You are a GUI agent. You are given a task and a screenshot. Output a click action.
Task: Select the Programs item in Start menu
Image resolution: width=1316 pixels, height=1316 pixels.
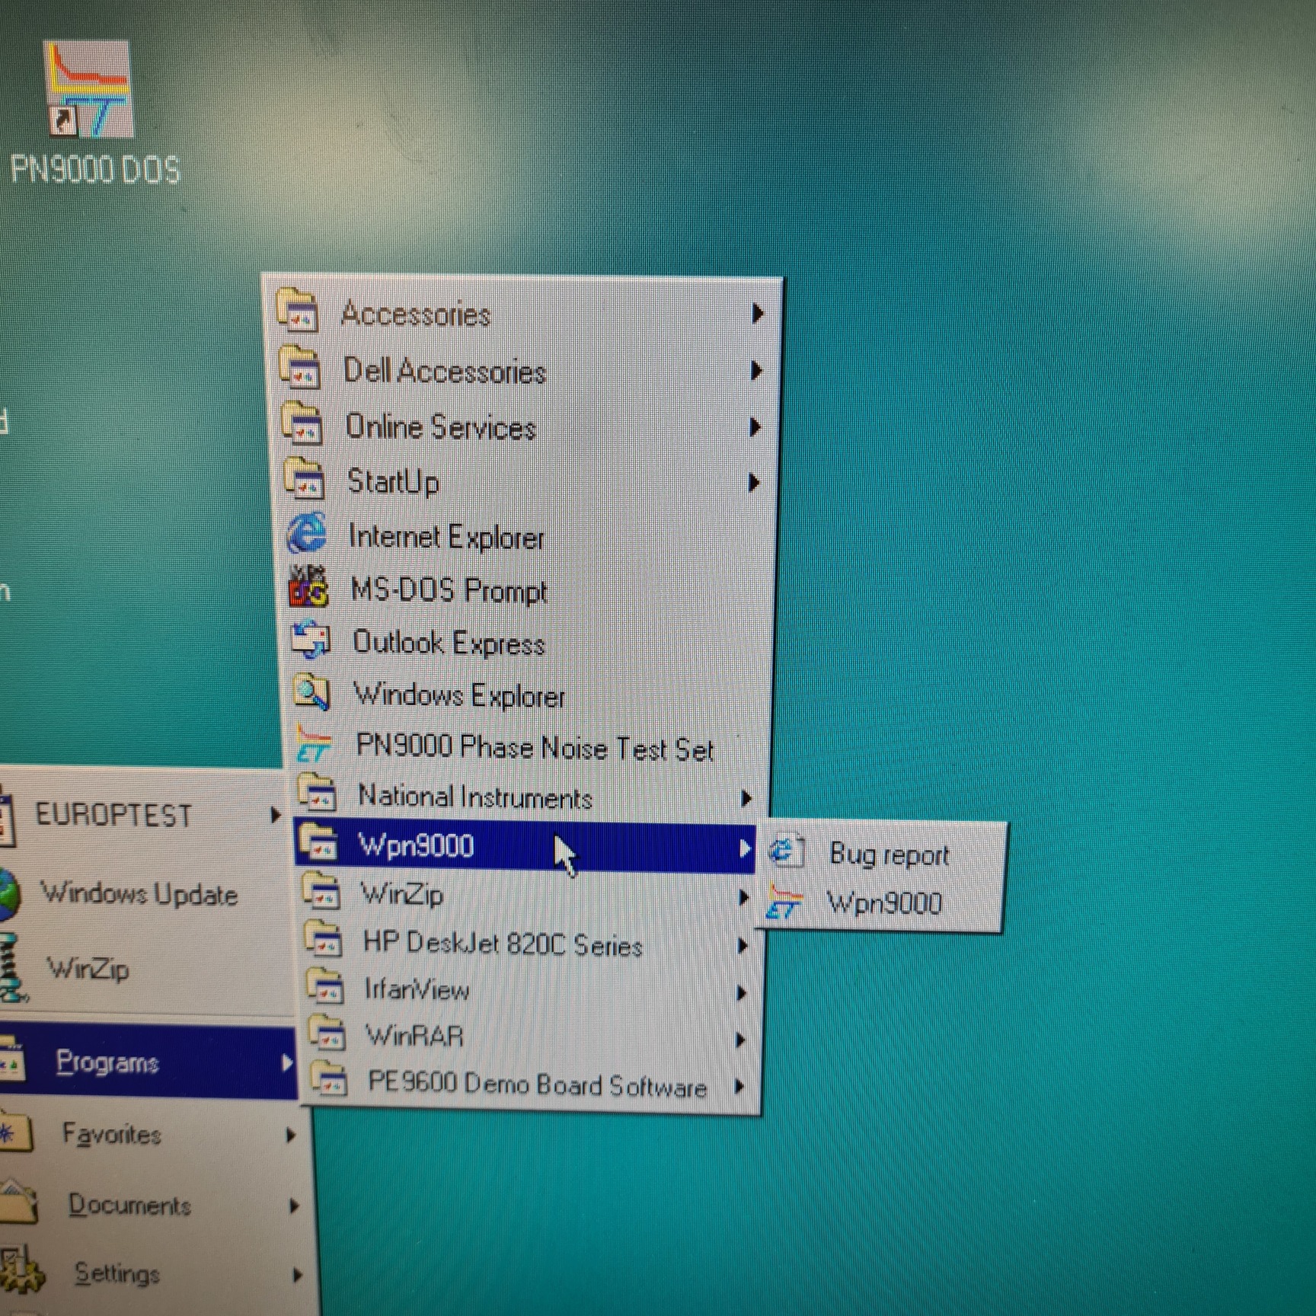coord(107,1062)
